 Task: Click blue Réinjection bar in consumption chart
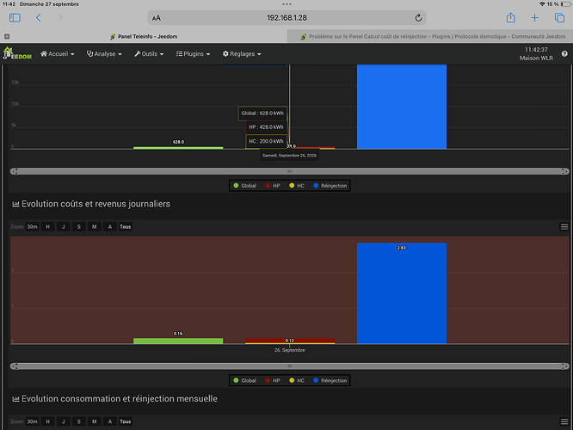[402, 107]
